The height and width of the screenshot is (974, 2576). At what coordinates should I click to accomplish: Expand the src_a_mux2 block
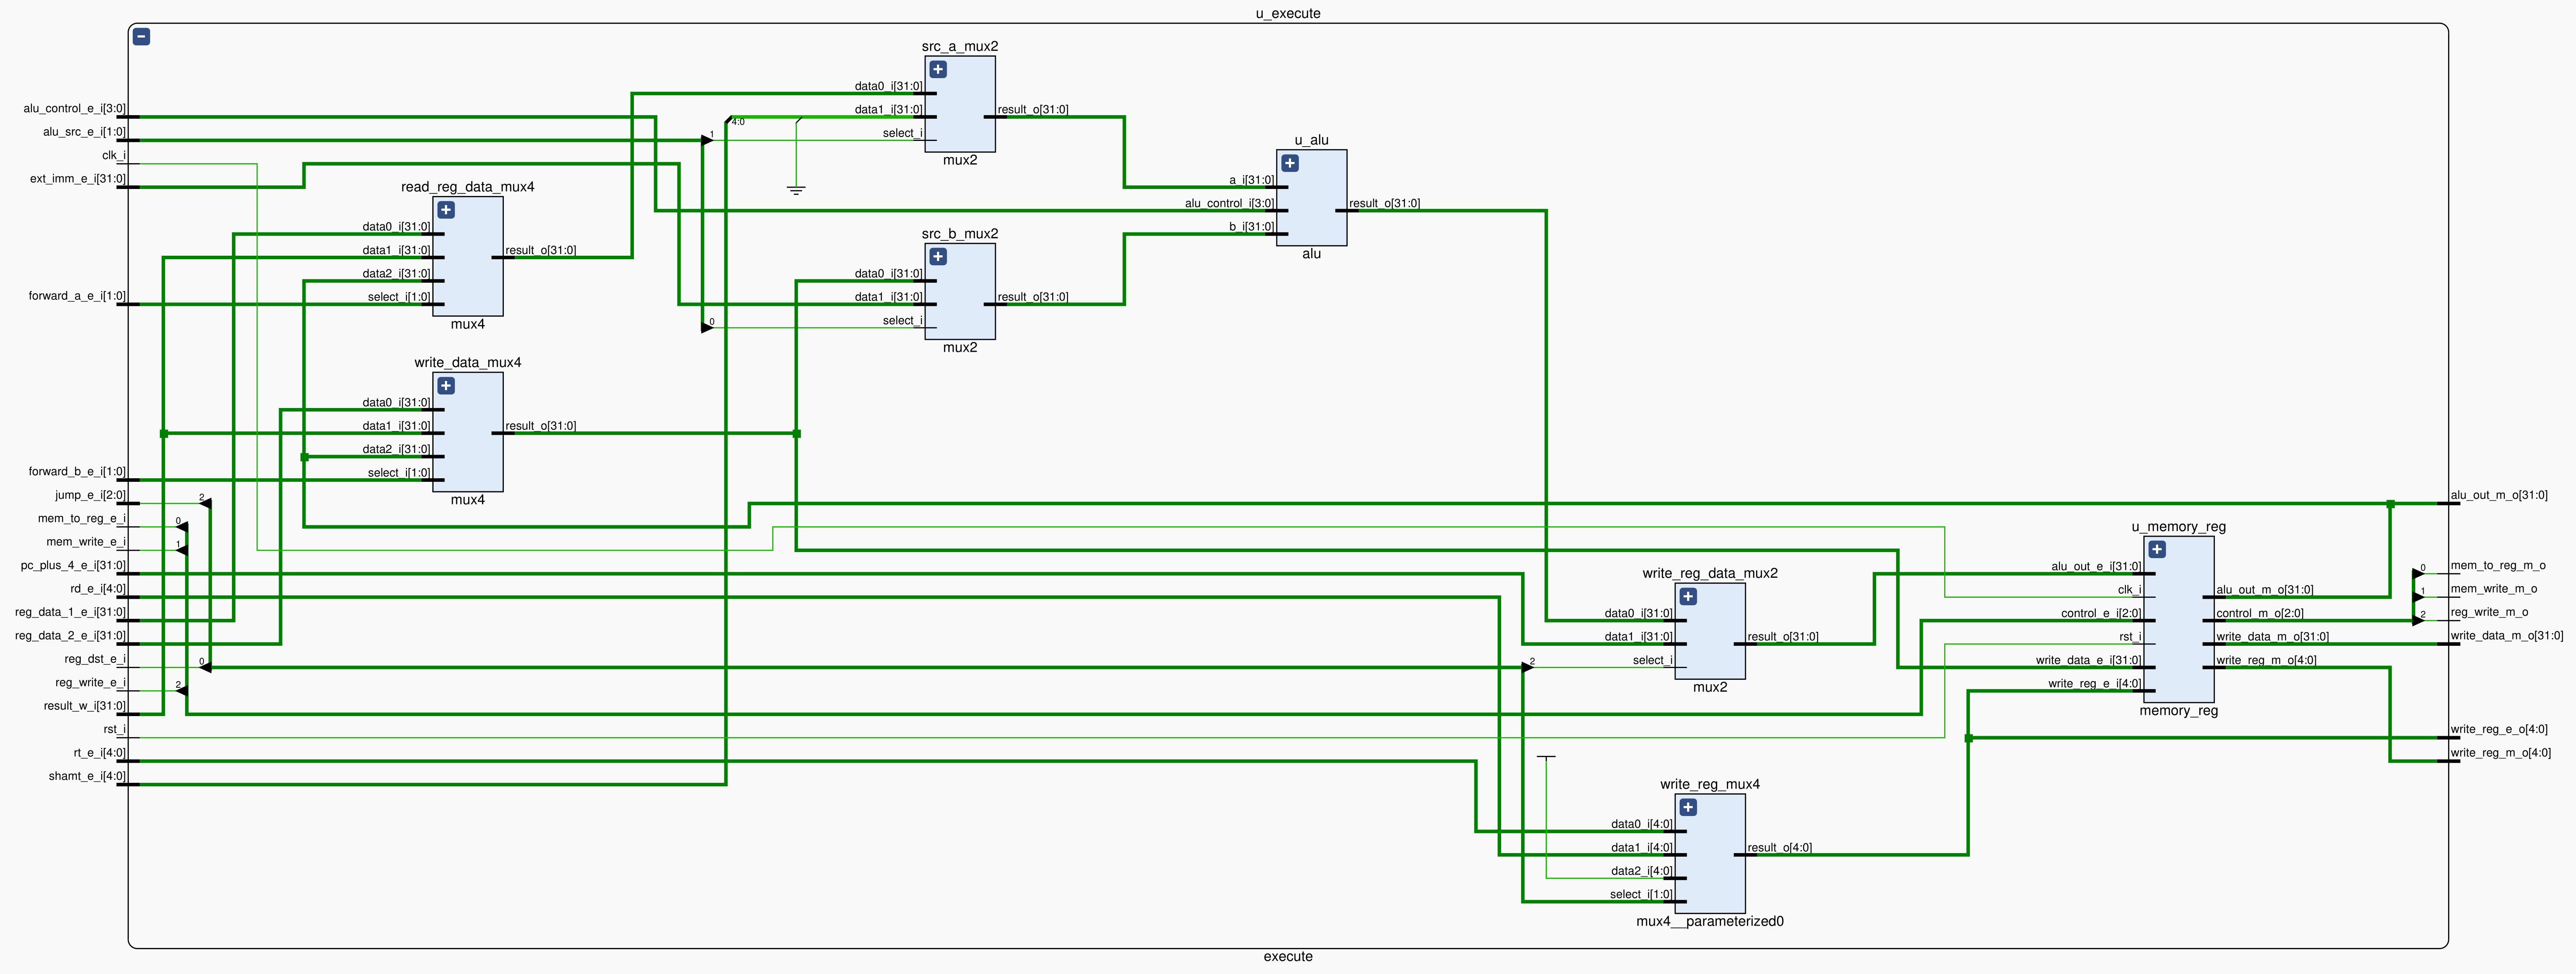pos(938,70)
